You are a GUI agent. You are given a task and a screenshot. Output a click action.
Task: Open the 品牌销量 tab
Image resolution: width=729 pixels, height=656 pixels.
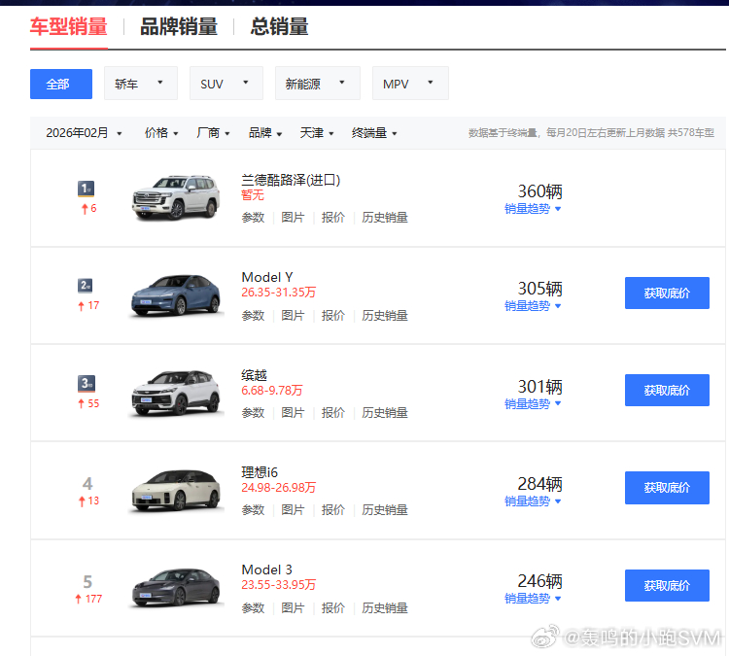pyautogui.click(x=179, y=26)
